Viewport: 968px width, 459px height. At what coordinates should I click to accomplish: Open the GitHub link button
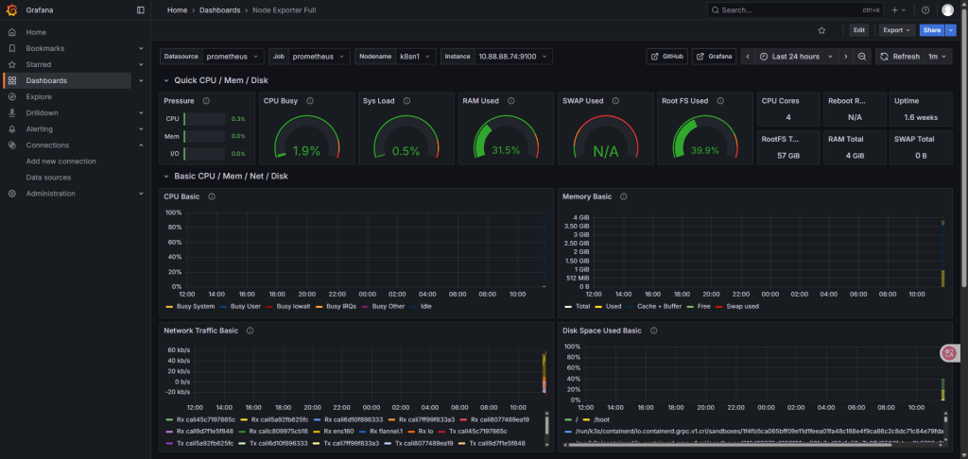667,57
